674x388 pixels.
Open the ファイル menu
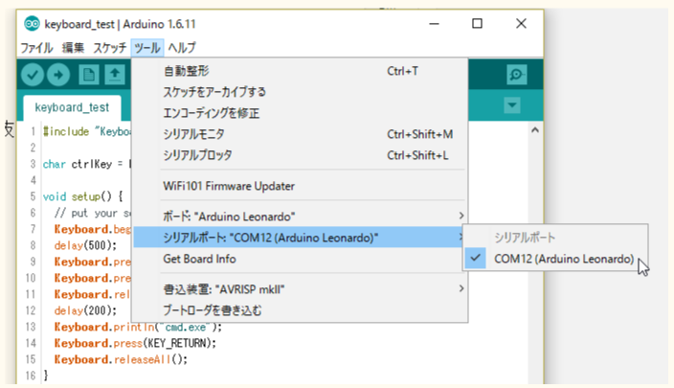pos(36,48)
